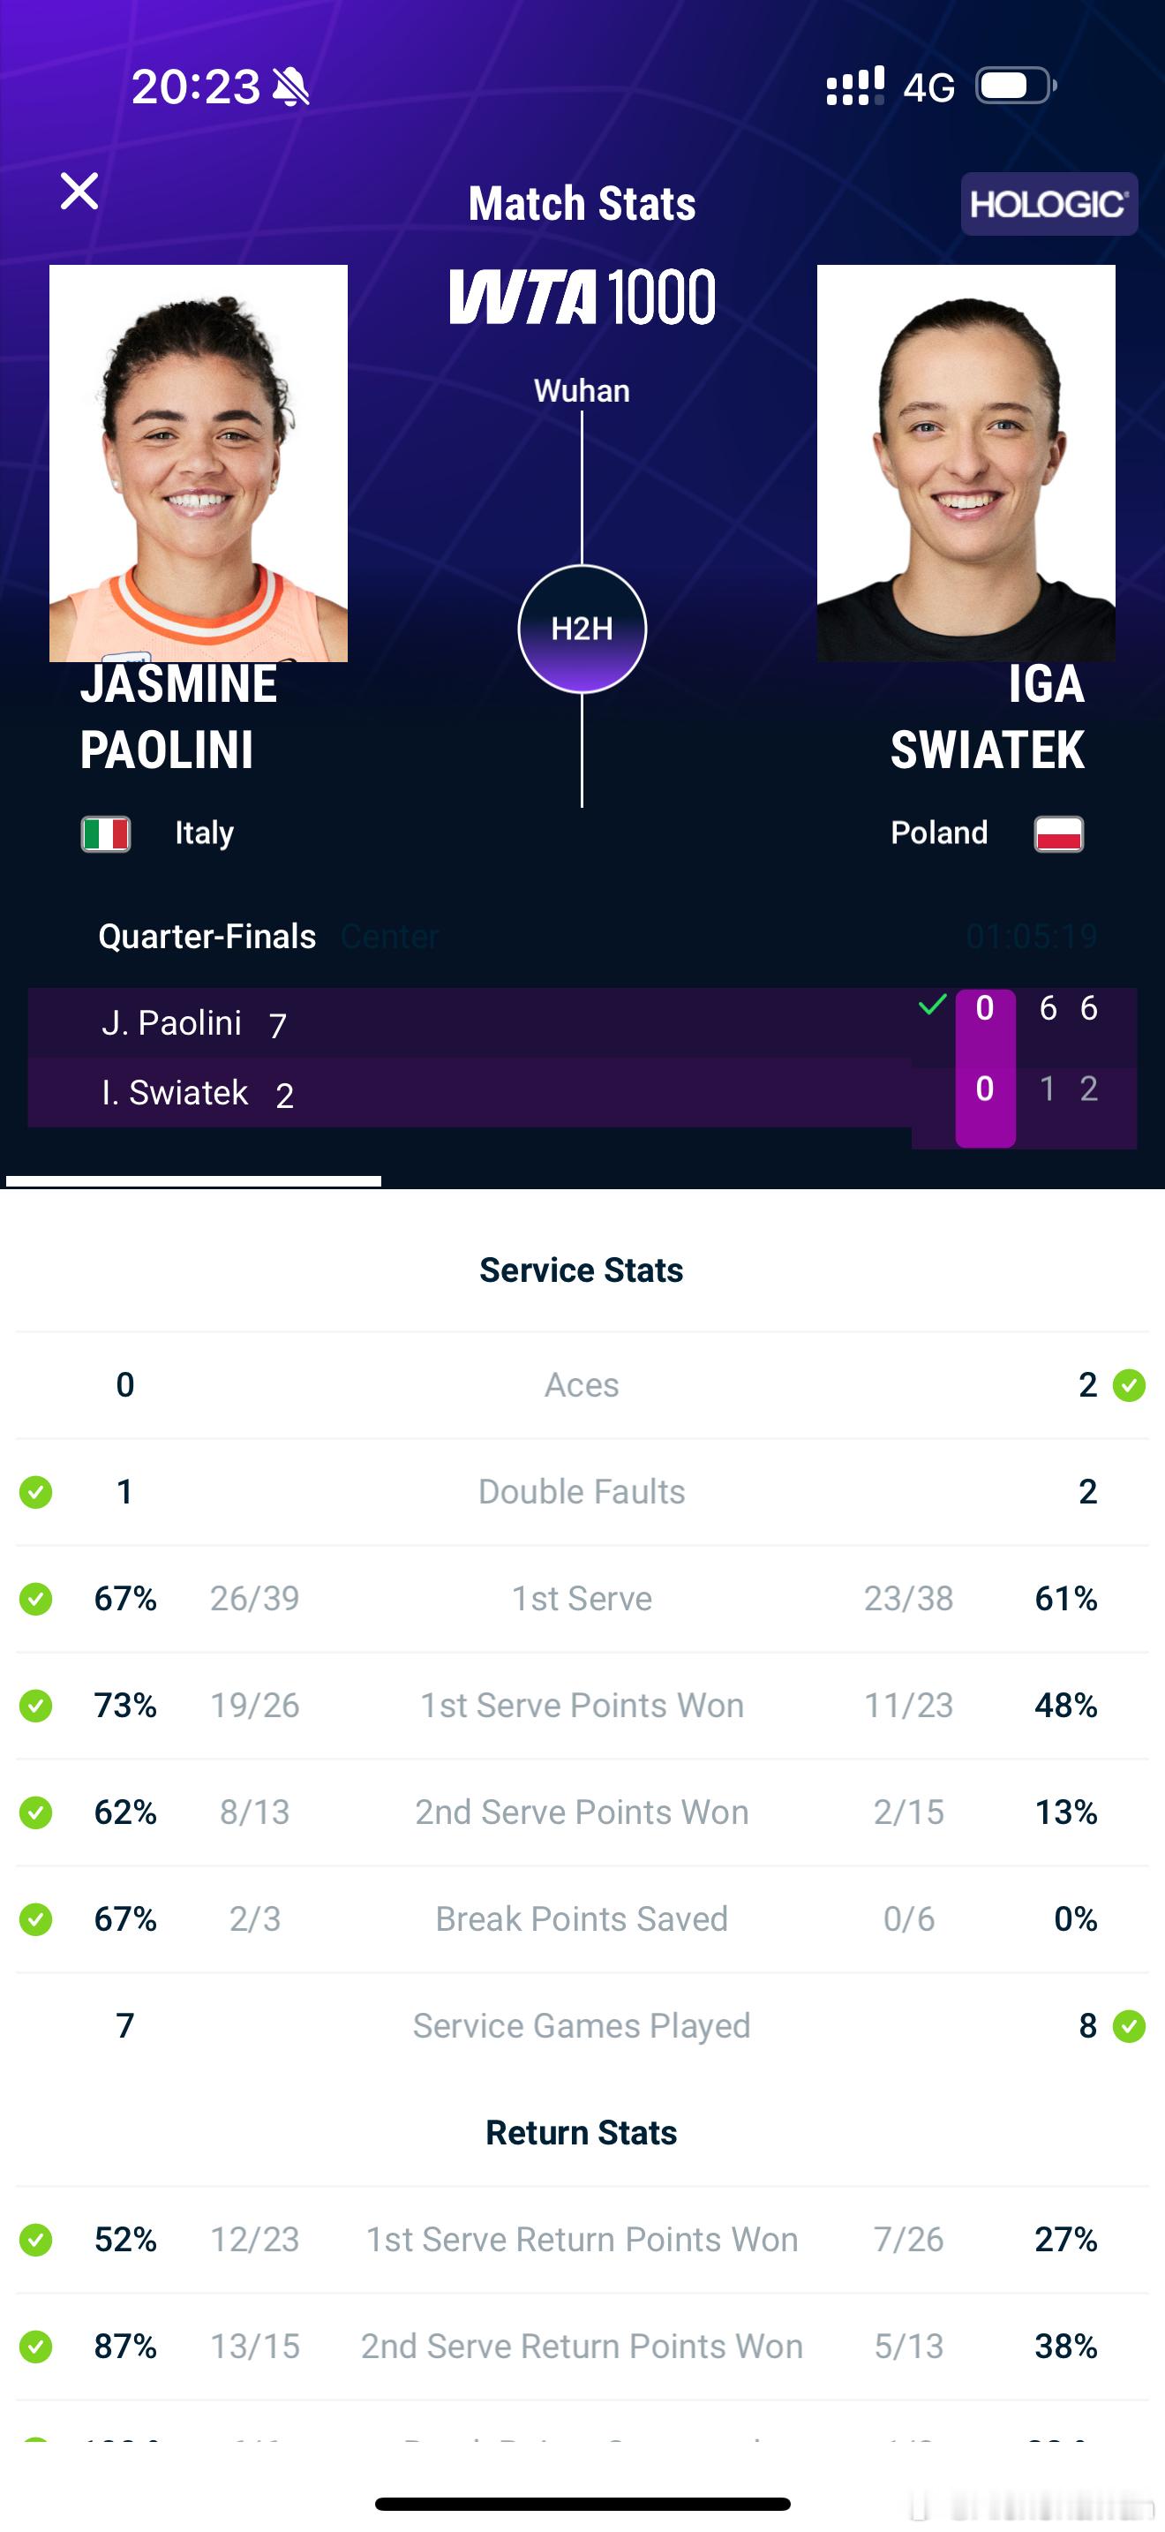Select the Jasmine Paolini name heading
Viewport: 1165px width, 2532px height.
(177, 717)
